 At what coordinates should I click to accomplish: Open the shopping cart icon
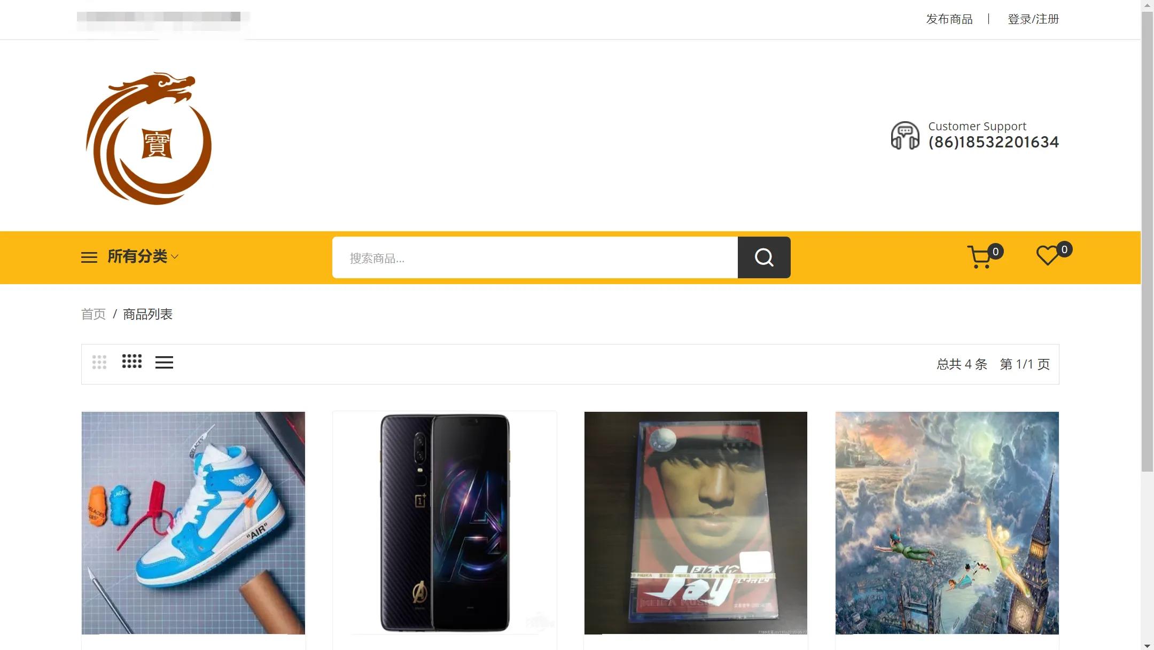[980, 257]
